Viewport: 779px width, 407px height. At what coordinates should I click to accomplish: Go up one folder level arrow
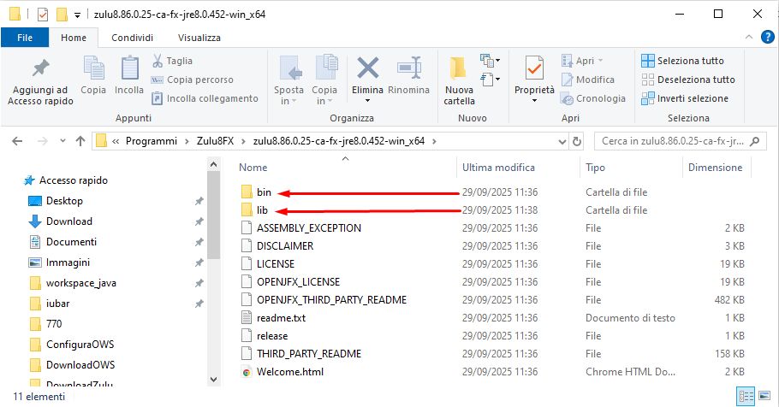click(x=80, y=140)
